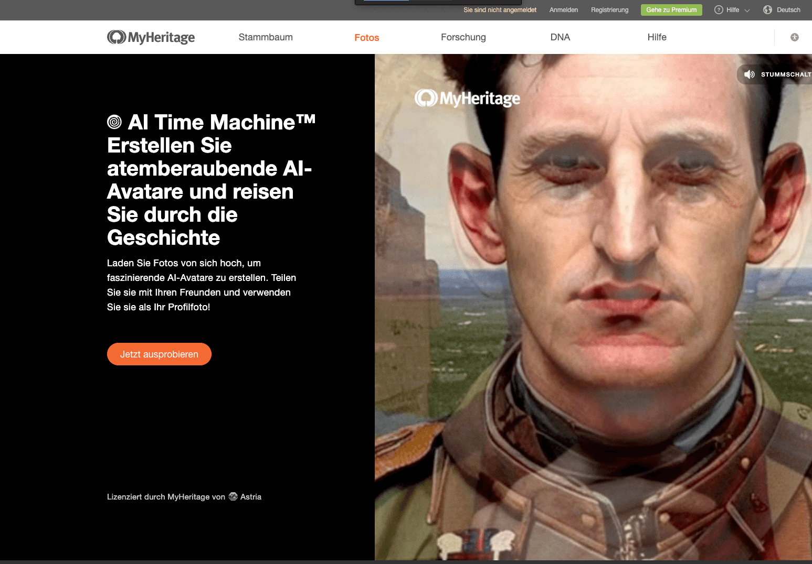Click the MyHeritage watermark on the video

click(467, 98)
